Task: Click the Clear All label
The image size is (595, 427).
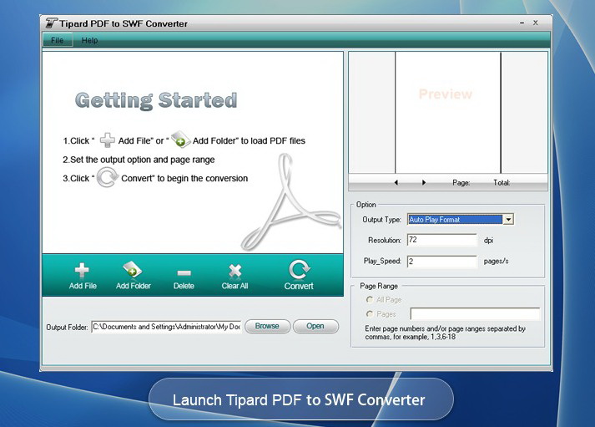Action: (x=234, y=286)
